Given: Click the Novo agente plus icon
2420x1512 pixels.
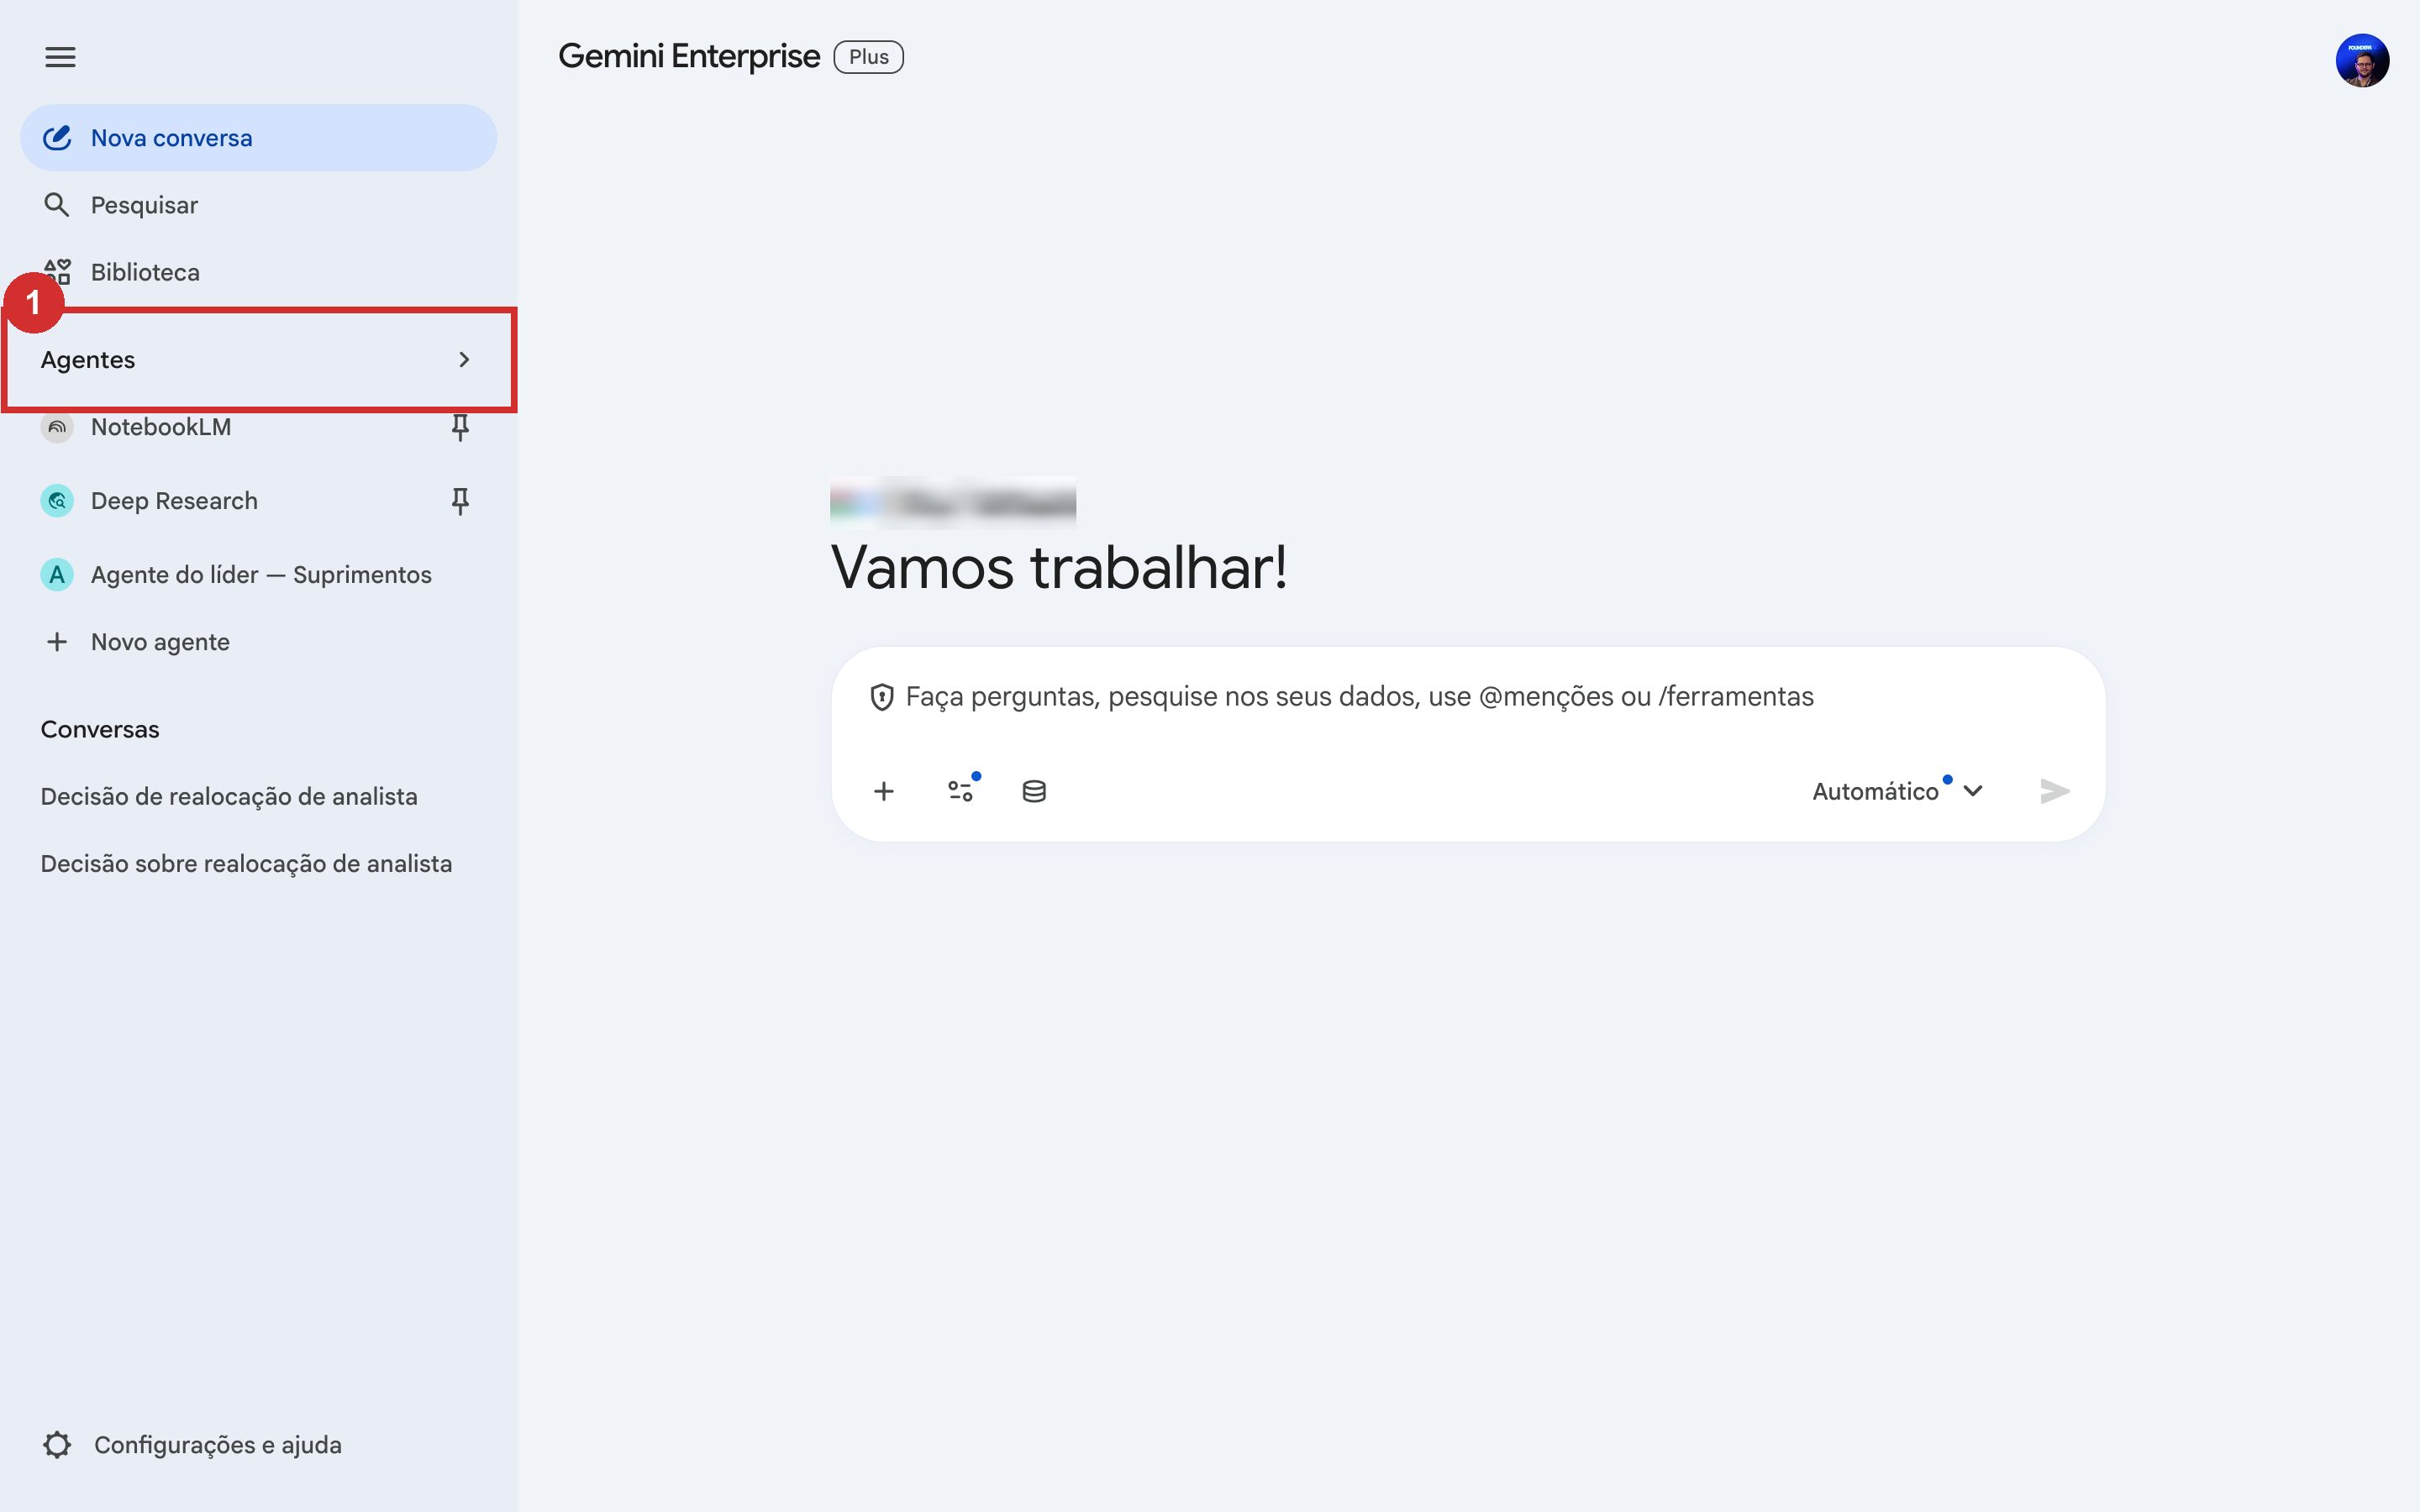Looking at the screenshot, I should [x=57, y=642].
